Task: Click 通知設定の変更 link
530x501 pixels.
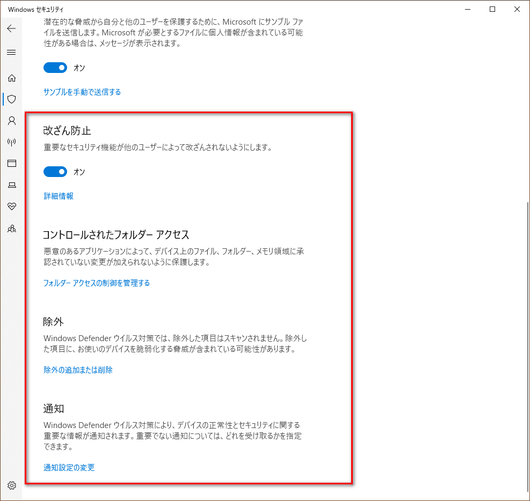Action: pyautogui.click(x=69, y=468)
